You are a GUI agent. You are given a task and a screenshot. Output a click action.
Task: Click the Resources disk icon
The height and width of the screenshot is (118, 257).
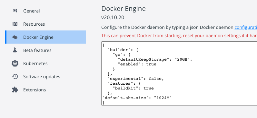click(x=15, y=24)
